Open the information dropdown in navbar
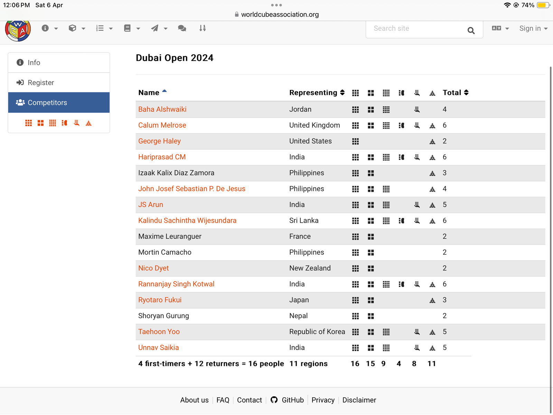Screen dimensions: 553x415 [x=49, y=28]
